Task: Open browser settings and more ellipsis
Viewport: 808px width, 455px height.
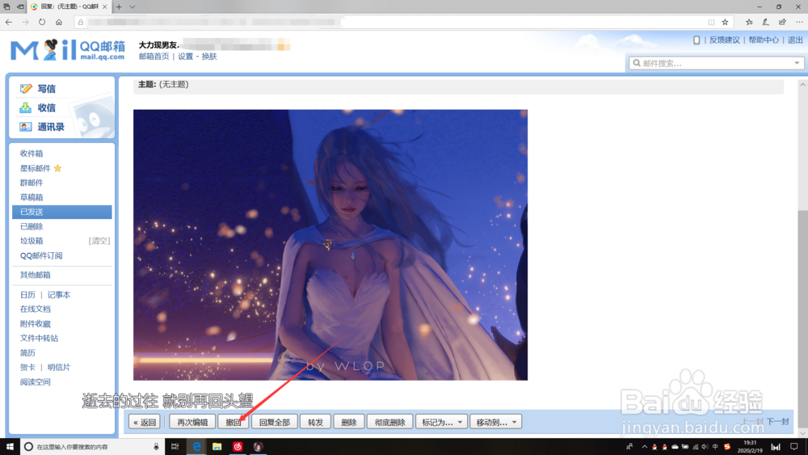Action: [799, 22]
